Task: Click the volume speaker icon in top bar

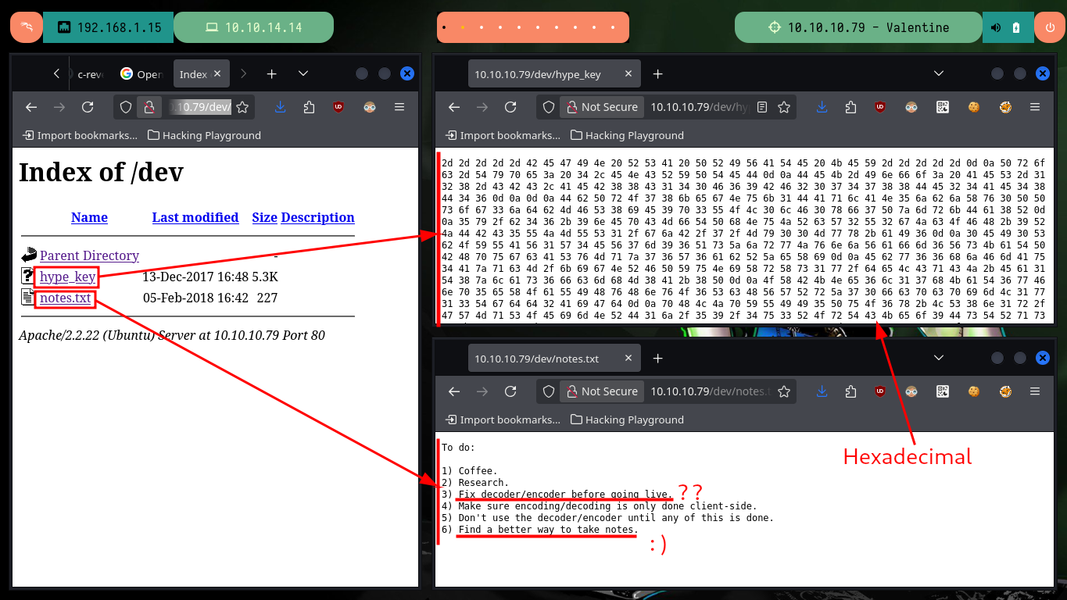Action: click(x=996, y=27)
